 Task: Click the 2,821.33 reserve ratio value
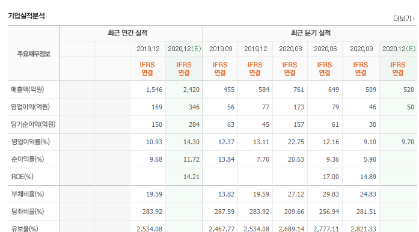pos(364,229)
